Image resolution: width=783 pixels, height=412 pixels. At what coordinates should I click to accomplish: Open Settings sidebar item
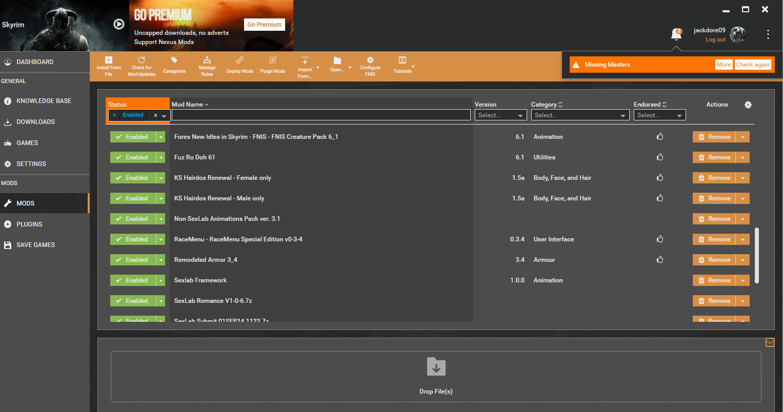tap(45, 164)
